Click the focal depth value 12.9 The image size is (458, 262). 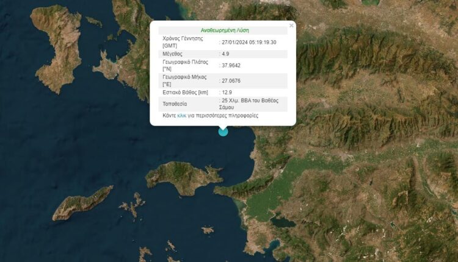tap(228, 92)
